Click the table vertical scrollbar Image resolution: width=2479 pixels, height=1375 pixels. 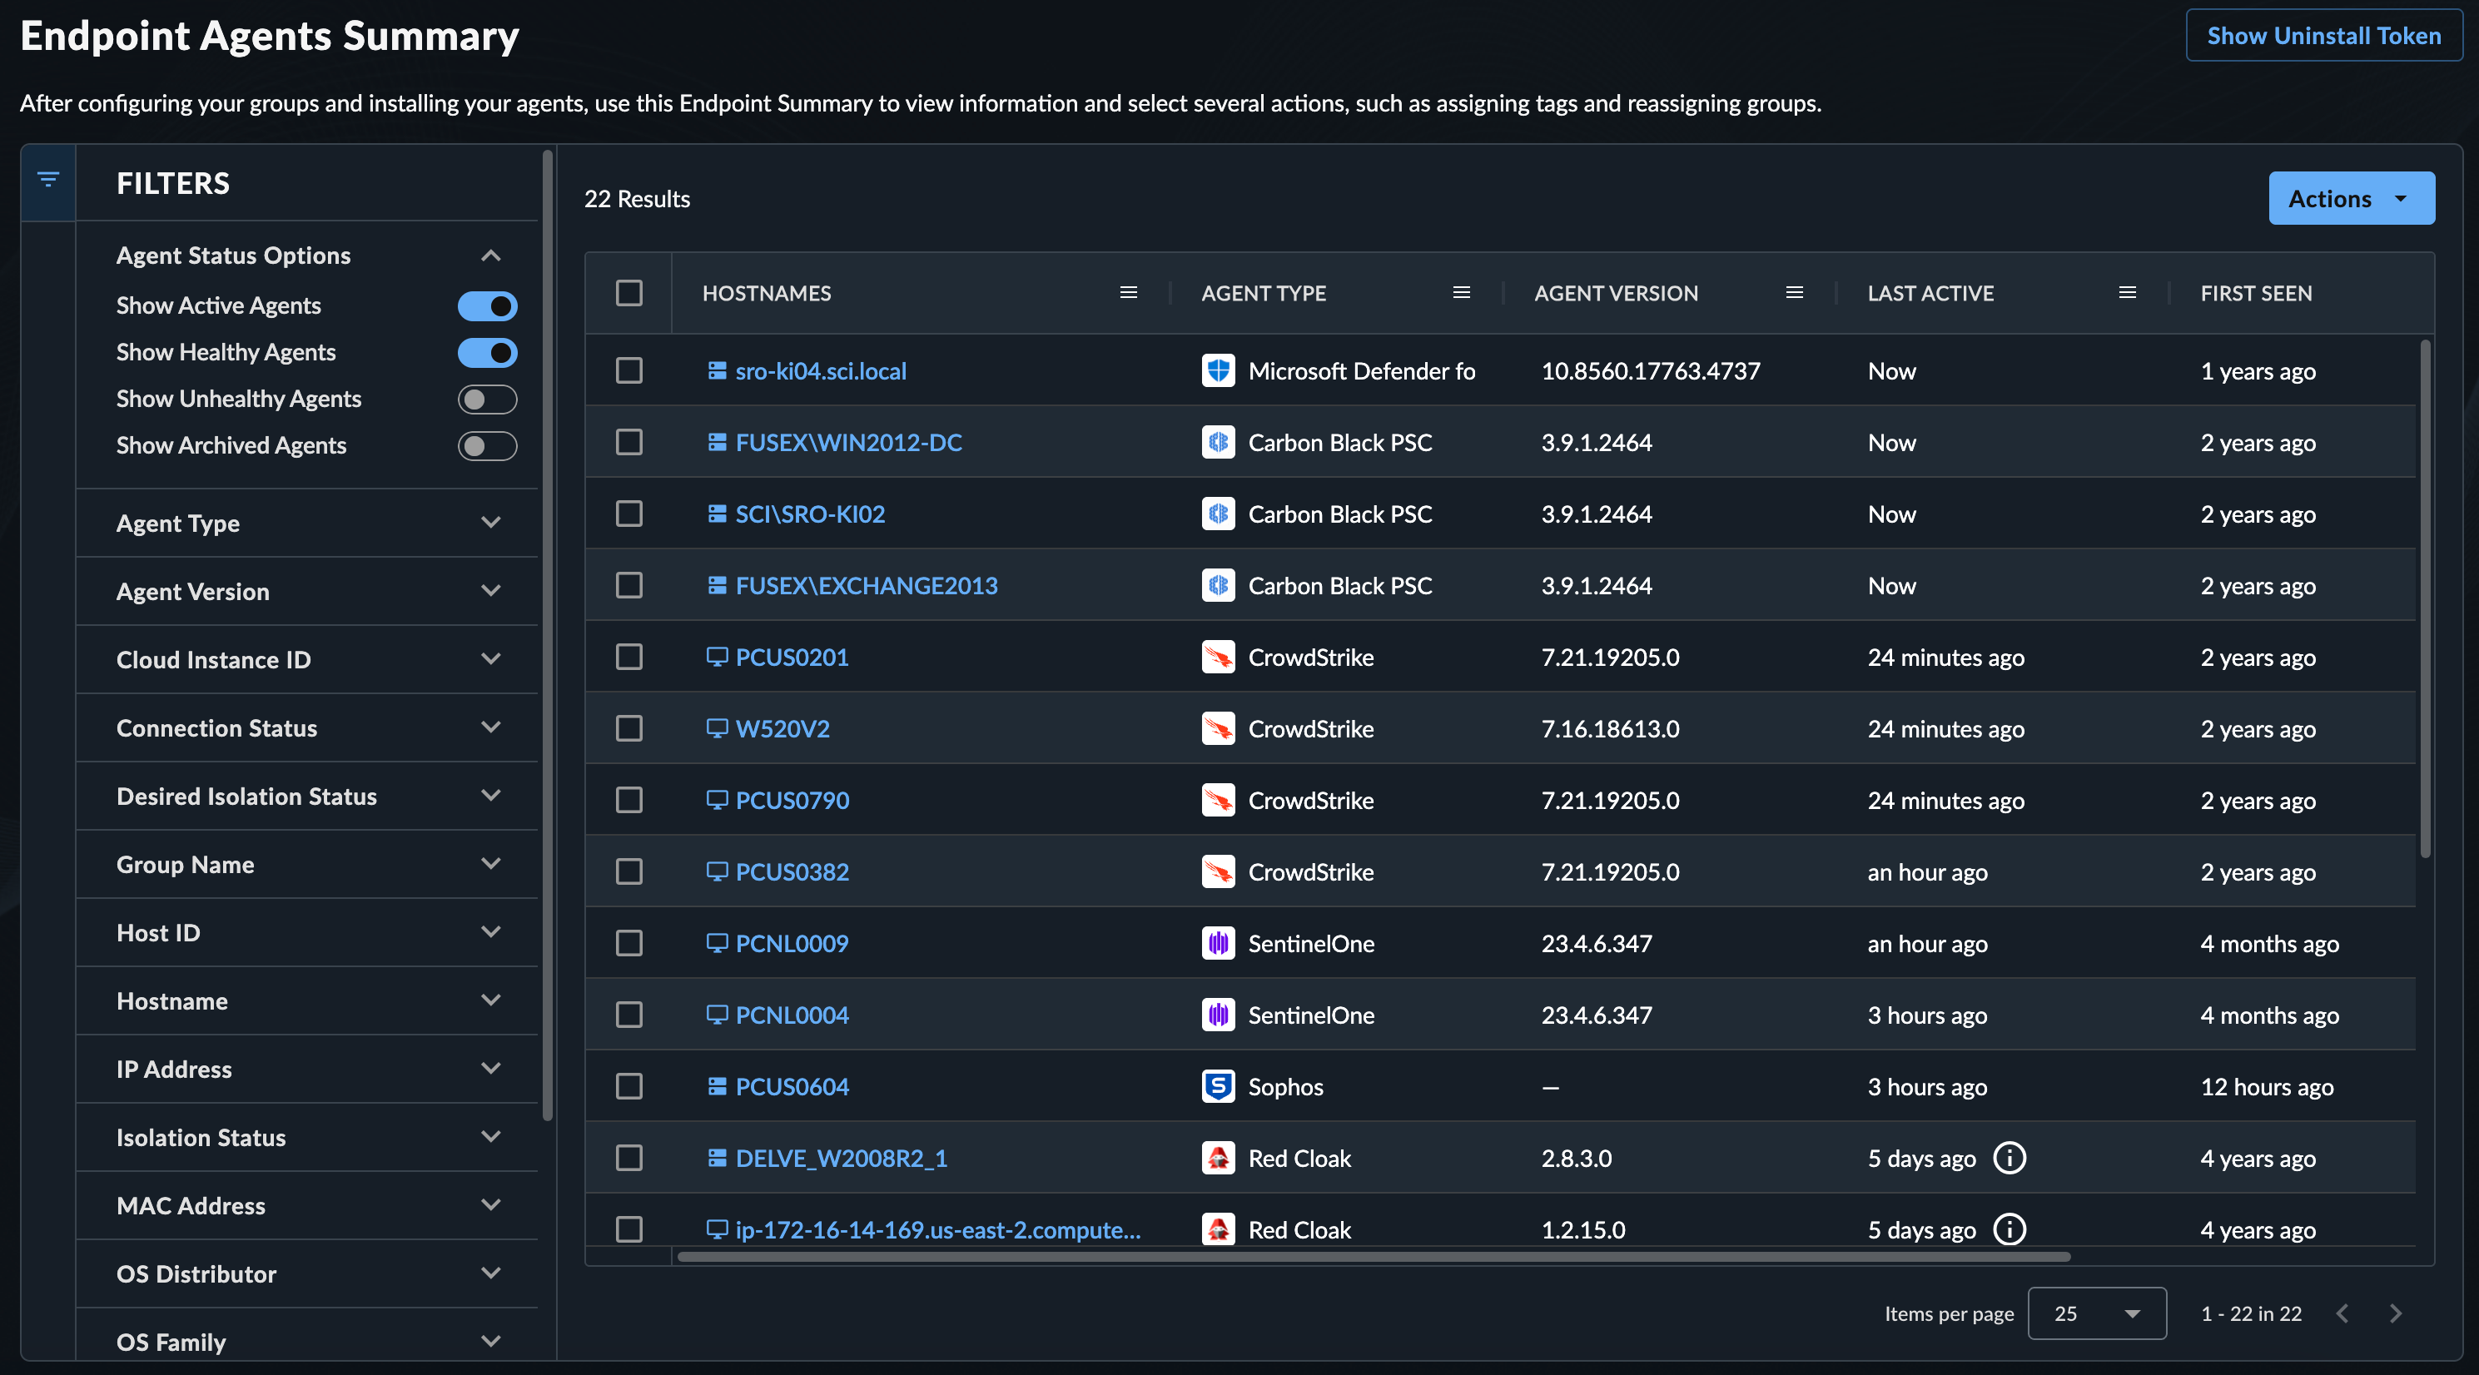point(2425,597)
